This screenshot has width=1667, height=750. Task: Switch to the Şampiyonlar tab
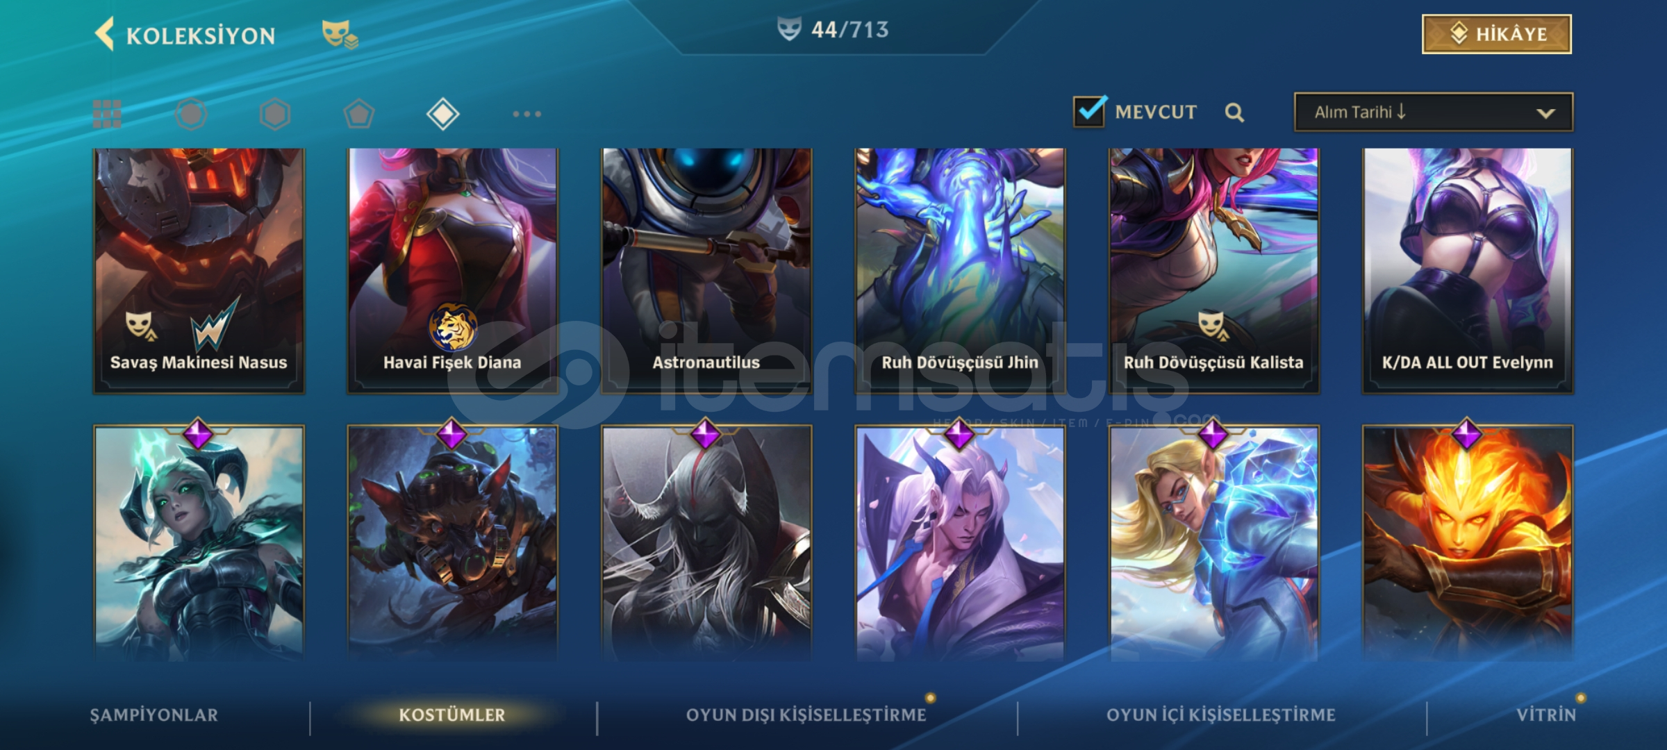[154, 715]
